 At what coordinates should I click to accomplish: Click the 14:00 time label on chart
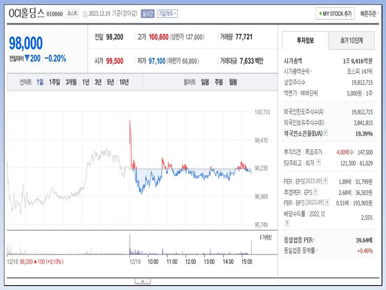click(x=228, y=262)
